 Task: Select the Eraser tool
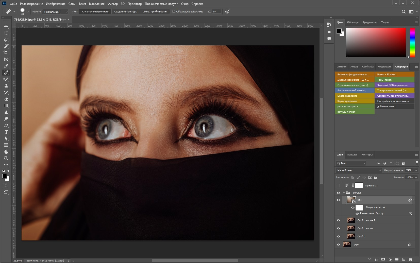6,99
